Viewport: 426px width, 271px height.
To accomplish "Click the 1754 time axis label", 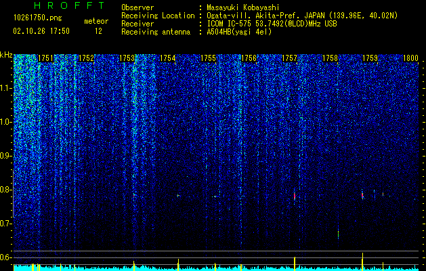I will click(168, 58).
